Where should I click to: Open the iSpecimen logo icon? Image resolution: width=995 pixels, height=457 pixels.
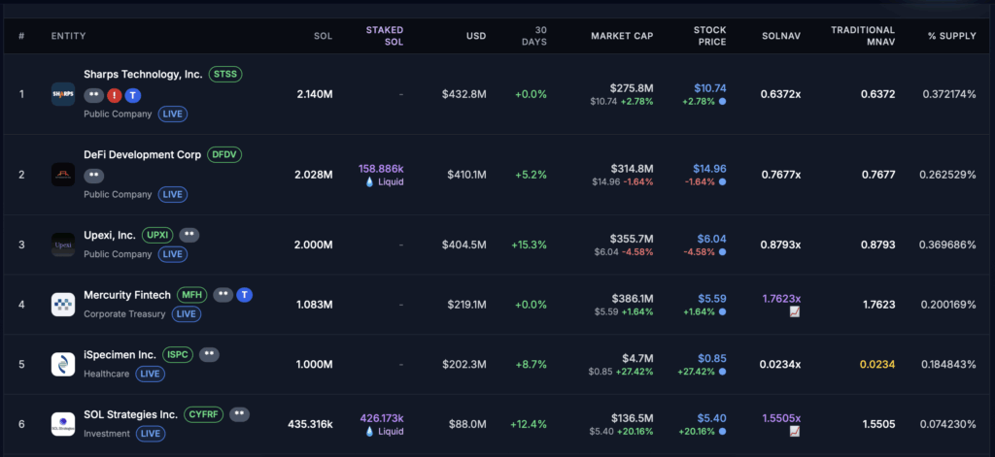coord(63,365)
